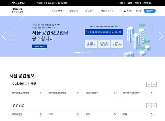Click minus button for 공공공간 section
The height and width of the screenshot is (121, 165).
pos(149,106)
